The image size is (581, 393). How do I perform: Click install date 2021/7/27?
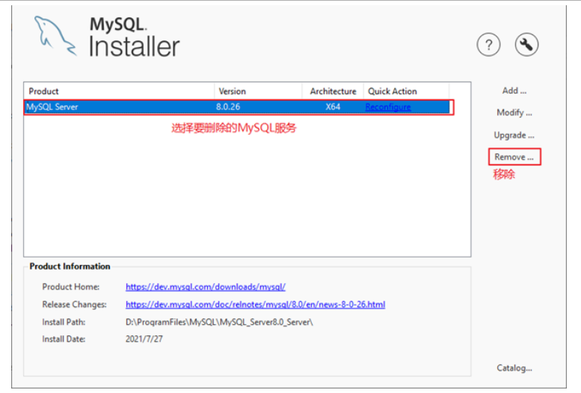tap(144, 339)
